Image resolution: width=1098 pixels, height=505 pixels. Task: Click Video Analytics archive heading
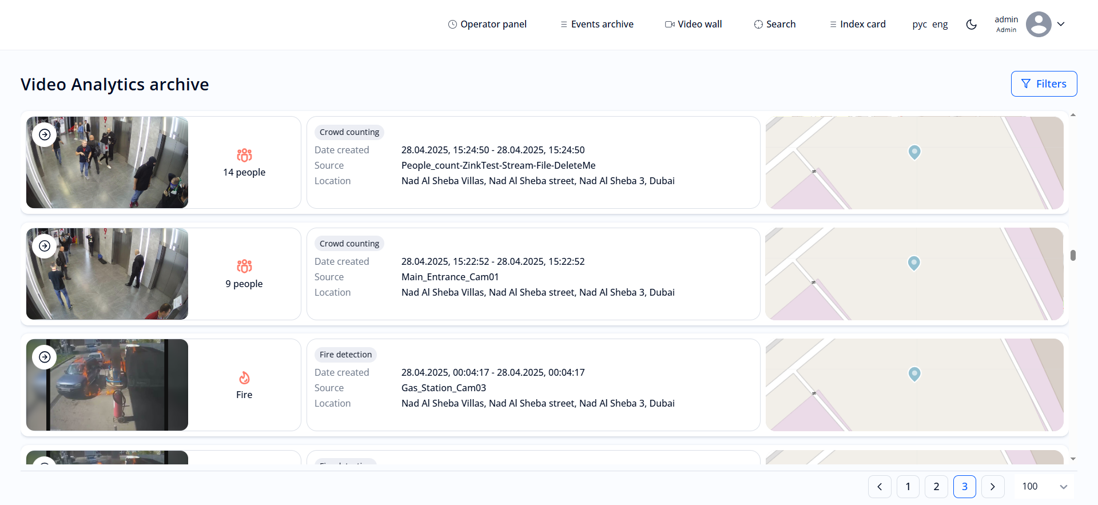(115, 84)
